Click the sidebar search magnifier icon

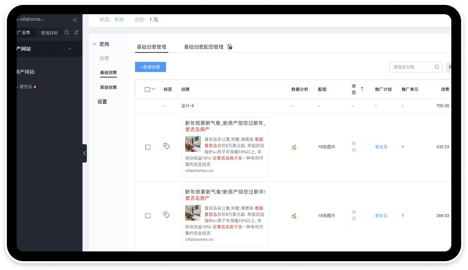[x=67, y=33]
